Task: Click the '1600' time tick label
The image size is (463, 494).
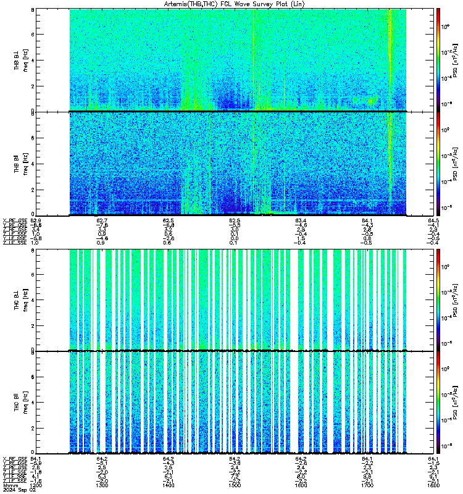Action: coord(301,485)
